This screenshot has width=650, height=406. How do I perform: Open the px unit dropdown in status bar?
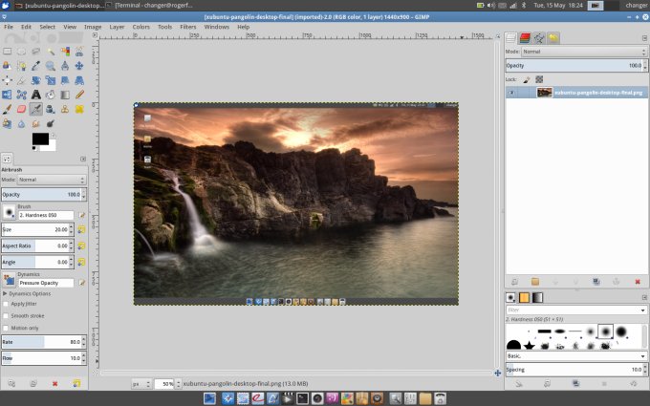click(x=141, y=384)
